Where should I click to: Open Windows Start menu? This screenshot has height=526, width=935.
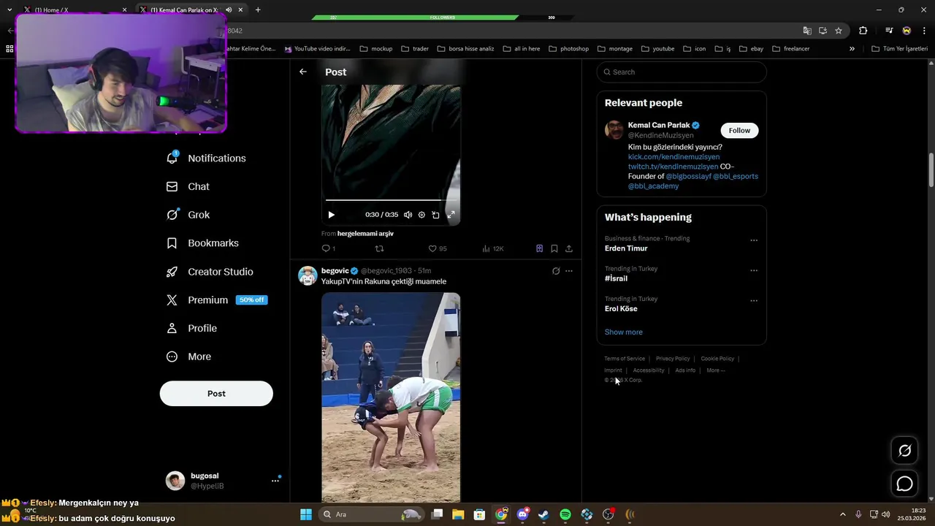(x=306, y=514)
